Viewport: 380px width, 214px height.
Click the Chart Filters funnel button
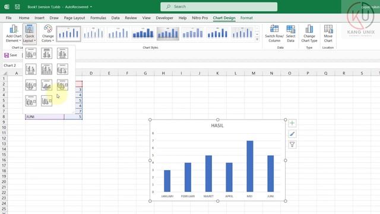292,144
